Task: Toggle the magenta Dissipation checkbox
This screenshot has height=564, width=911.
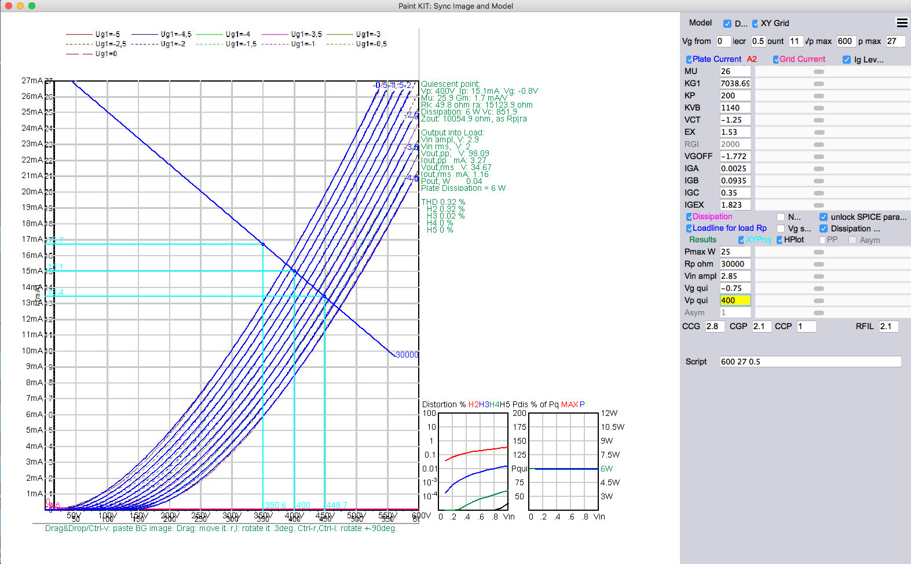Action: (689, 217)
